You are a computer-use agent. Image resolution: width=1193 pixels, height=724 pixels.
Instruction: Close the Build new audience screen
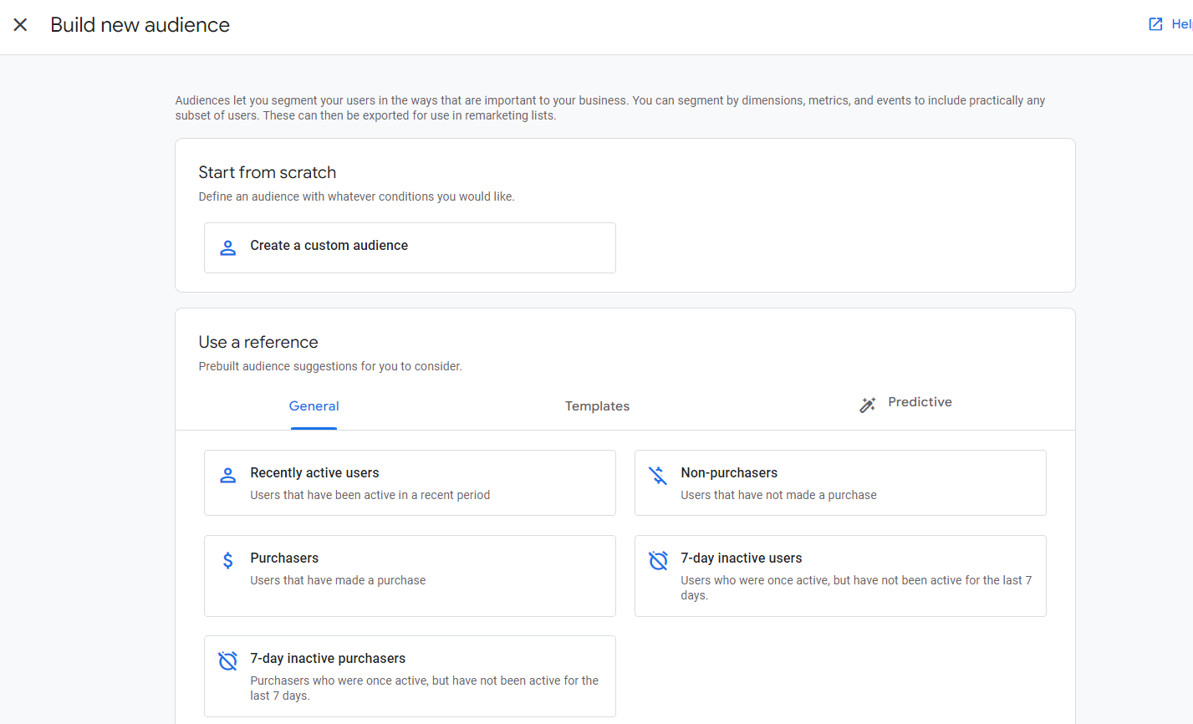pyautogui.click(x=20, y=25)
